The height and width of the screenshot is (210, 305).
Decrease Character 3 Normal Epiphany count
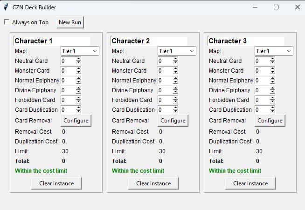[x=272, y=82]
